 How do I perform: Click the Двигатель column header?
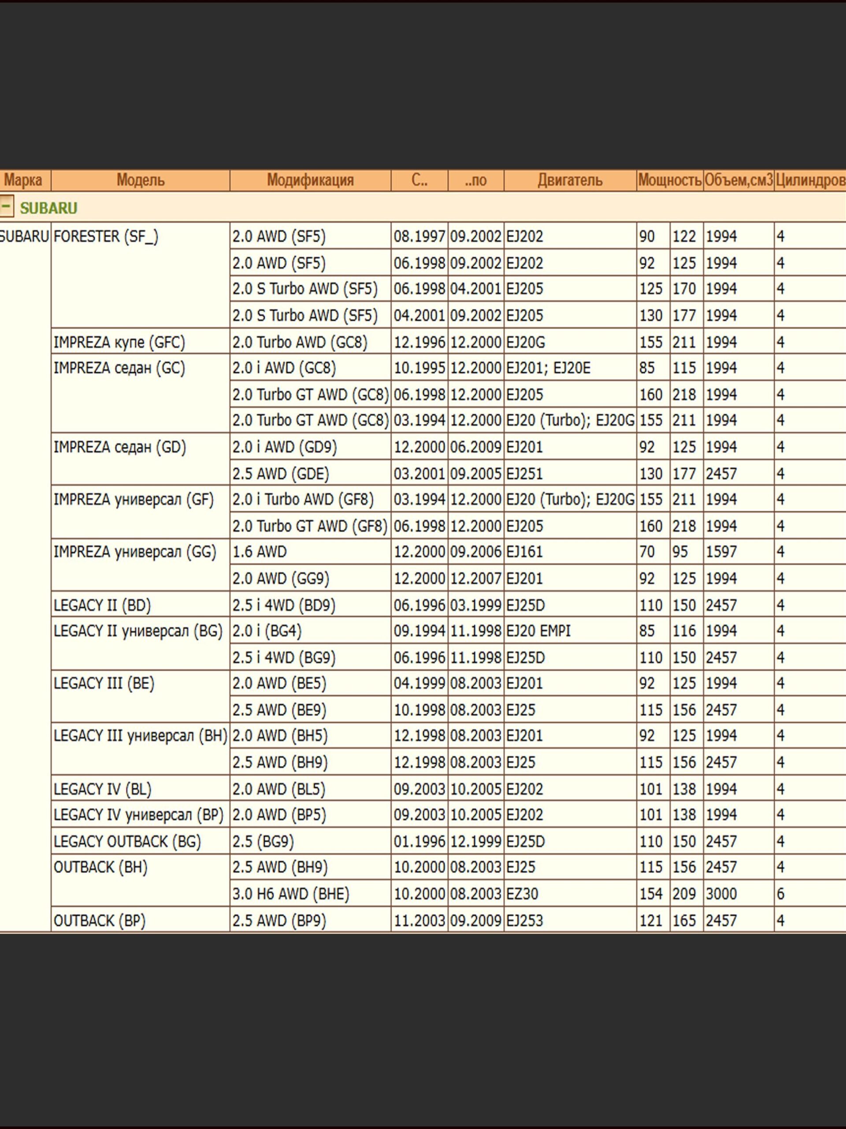pos(570,180)
